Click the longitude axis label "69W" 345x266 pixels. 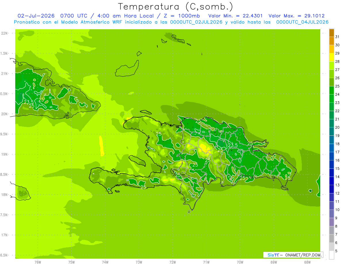coord(274,262)
